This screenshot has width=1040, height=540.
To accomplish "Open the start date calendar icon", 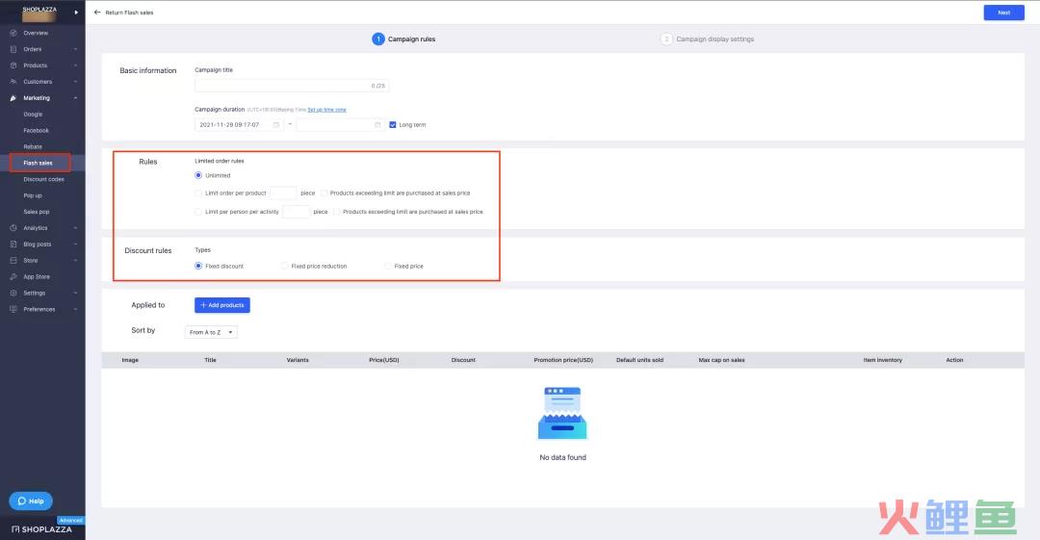I will coord(276,125).
